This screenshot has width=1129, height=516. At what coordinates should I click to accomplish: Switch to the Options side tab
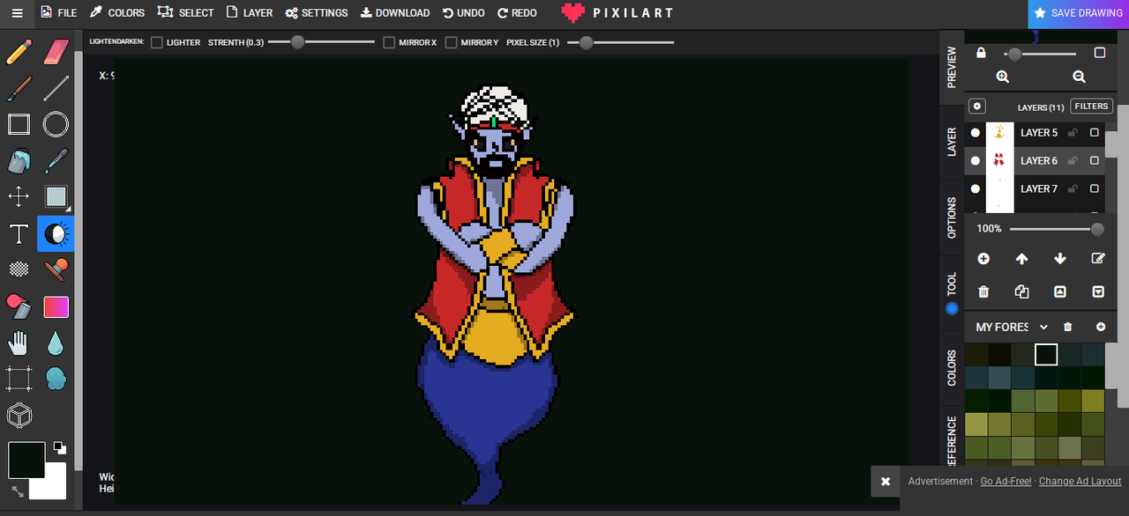click(952, 217)
